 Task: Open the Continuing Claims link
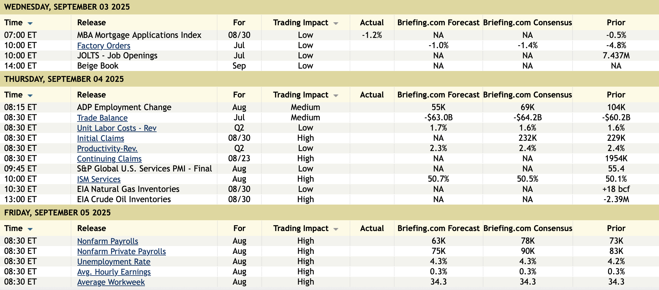coord(109,159)
